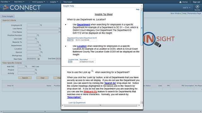Open Personalize Page link

point(194,13)
